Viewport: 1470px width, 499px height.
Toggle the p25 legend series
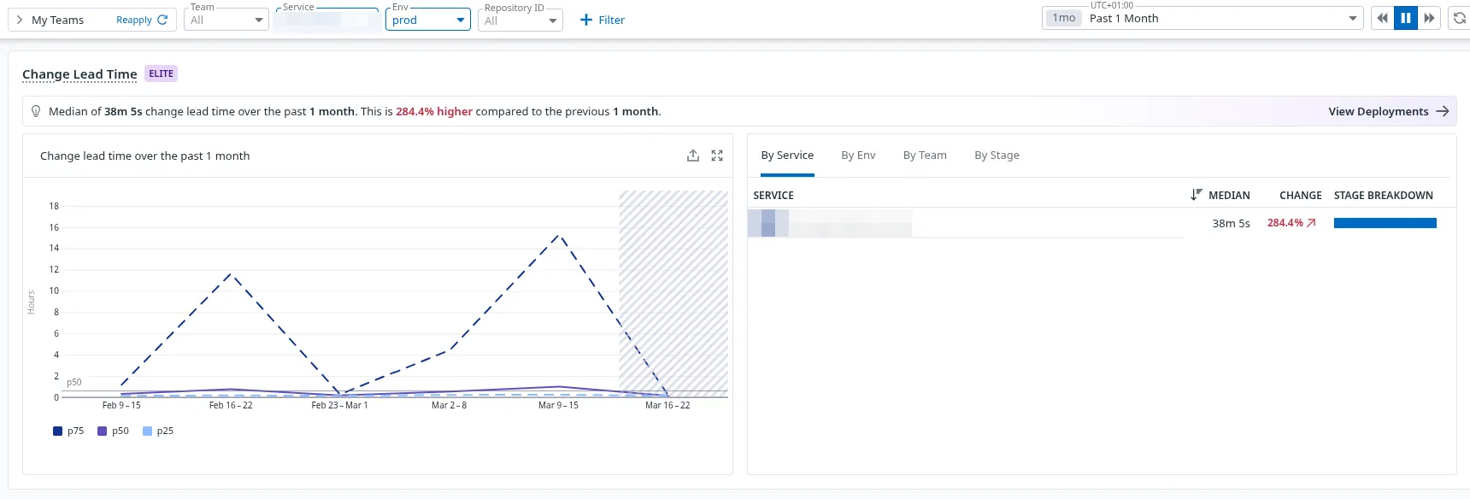click(158, 431)
